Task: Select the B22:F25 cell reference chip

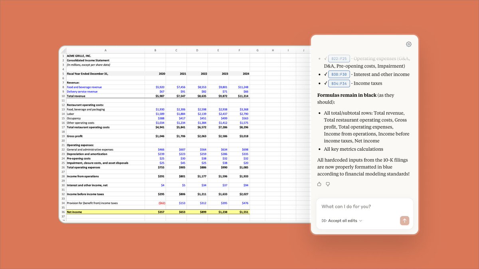Action: tap(339, 58)
